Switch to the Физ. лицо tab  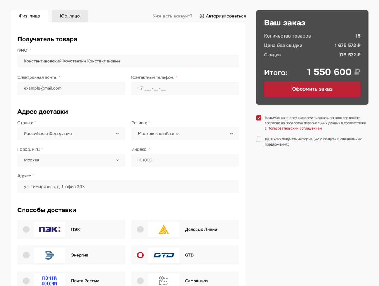pyautogui.click(x=29, y=16)
